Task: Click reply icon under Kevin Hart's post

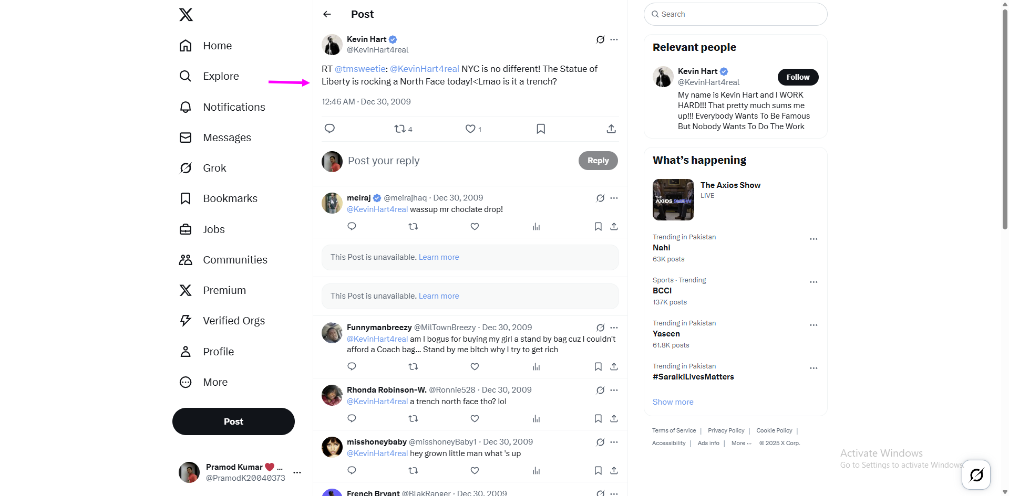Action: [330, 129]
